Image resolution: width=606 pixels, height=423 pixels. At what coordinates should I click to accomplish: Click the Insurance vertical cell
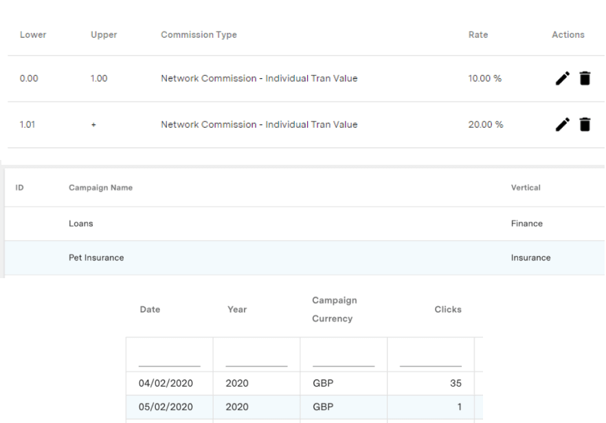pyautogui.click(x=530, y=258)
